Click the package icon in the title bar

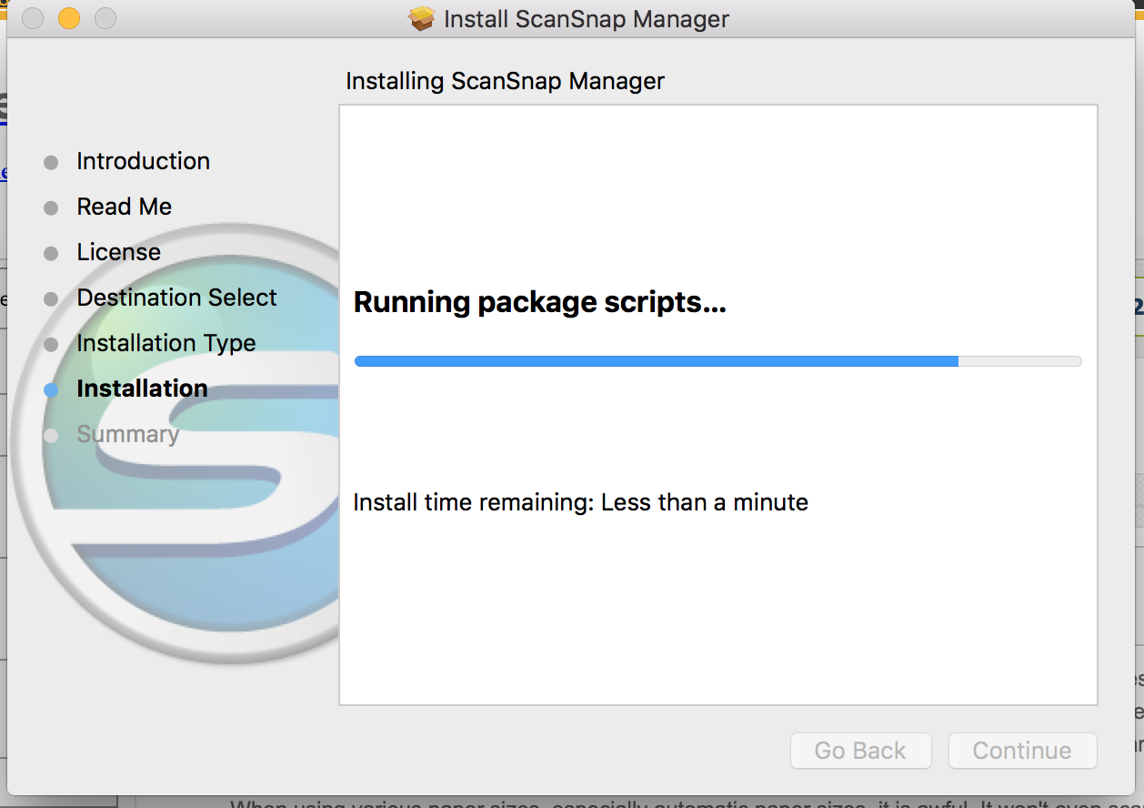[422, 19]
